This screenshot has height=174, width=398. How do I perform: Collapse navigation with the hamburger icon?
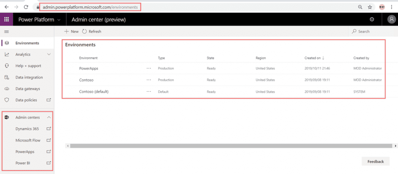click(x=7, y=32)
